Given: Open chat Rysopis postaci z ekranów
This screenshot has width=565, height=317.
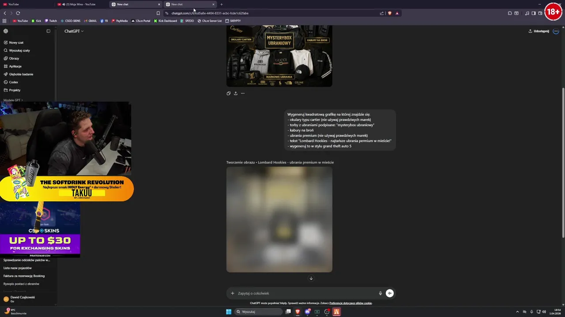Looking at the screenshot, I should point(21,284).
